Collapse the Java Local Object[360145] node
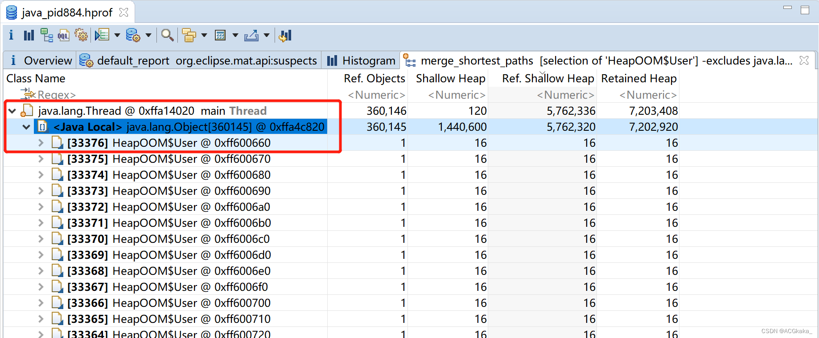This screenshot has height=338, width=819. 27,127
